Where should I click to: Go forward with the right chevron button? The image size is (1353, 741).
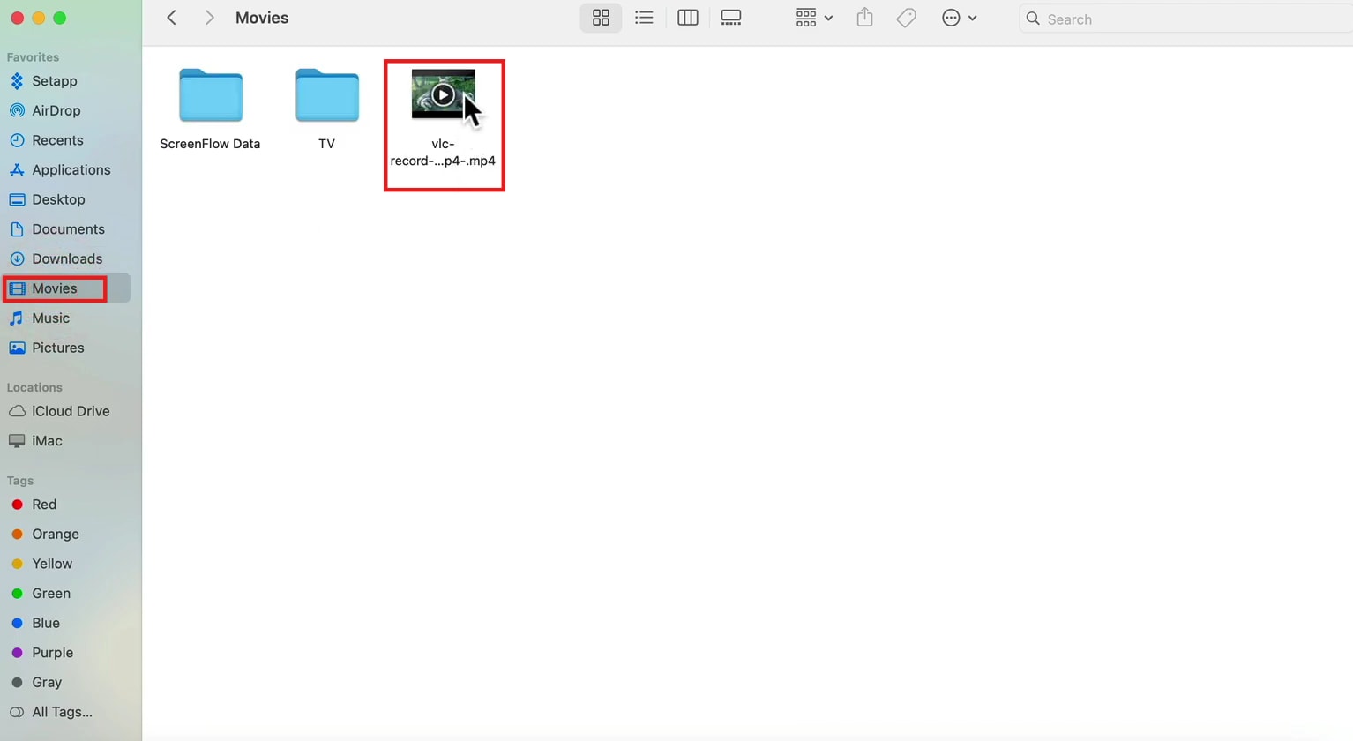(x=209, y=18)
